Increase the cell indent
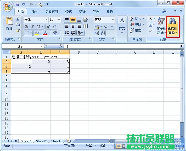The height and width of the screenshot is (151, 186). click(73, 33)
